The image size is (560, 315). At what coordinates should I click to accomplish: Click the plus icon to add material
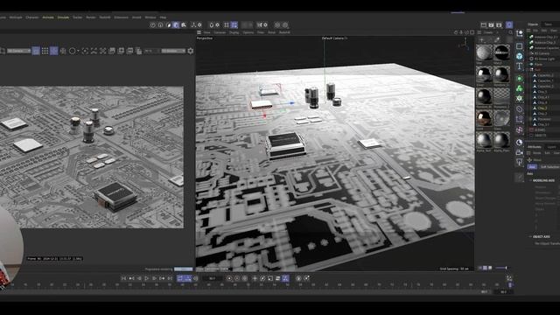(482, 40)
